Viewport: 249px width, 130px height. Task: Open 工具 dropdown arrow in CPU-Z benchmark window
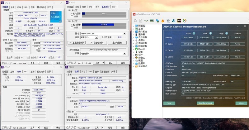(103, 63)
